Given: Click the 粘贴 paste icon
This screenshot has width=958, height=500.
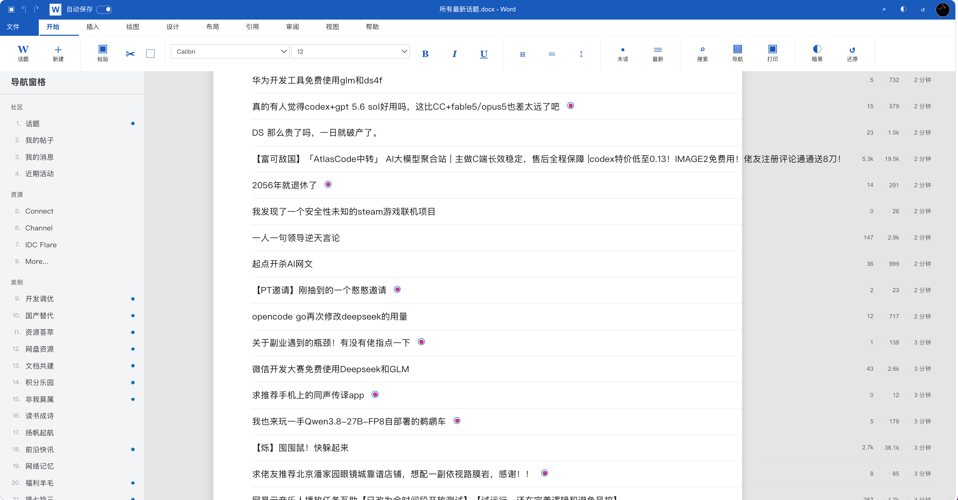Looking at the screenshot, I should click(103, 49).
